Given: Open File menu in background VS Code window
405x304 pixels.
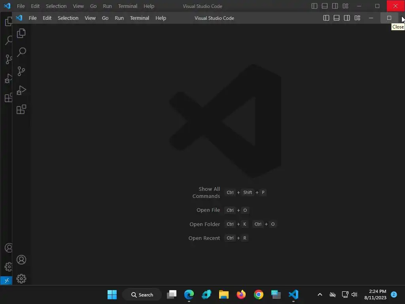Looking at the screenshot, I should pos(21,6).
